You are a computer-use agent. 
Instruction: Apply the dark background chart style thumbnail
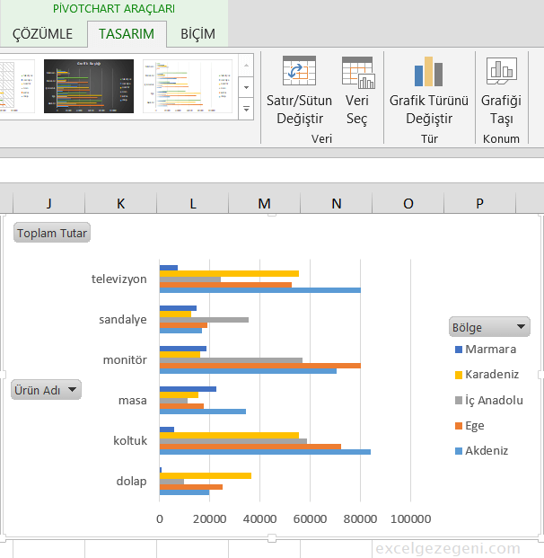pyautogui.click(x=89, y=86)
